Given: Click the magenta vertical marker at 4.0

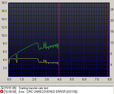Looking at the screenshot, I should 59,40.
